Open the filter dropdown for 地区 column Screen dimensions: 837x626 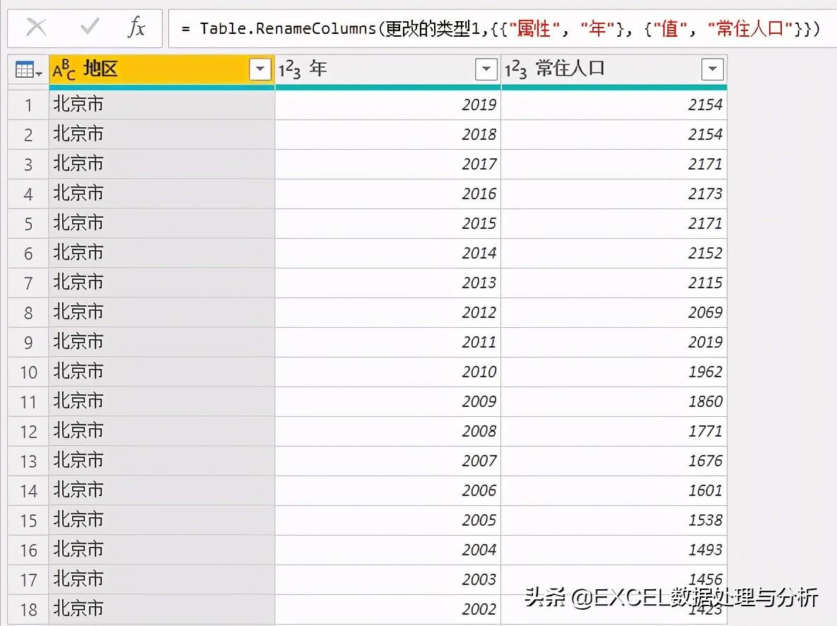[x=260, y=69]
